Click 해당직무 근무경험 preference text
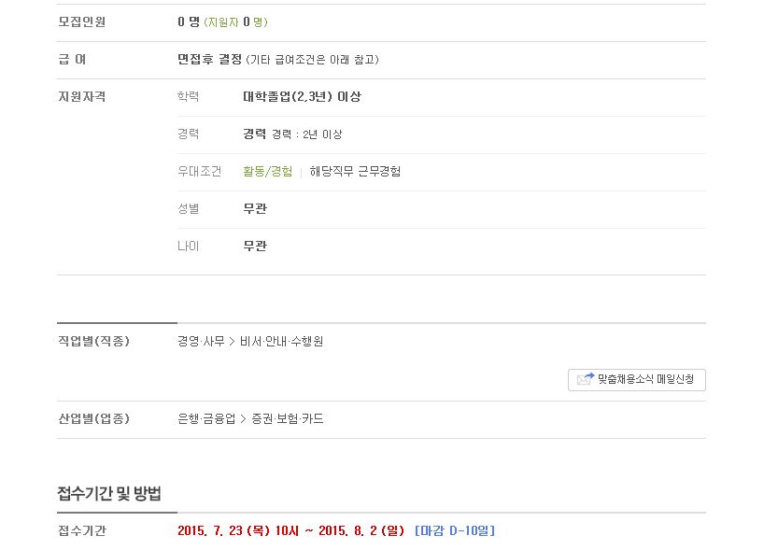The width and height of the screenshot is (764, 550). [x=355, y=172]
